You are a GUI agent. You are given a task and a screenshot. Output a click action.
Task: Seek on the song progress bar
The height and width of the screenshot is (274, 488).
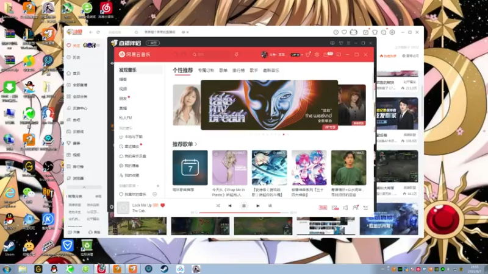click(x=245, y=213)
